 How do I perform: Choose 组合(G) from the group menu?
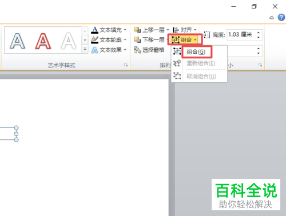[x=196, y=51]
